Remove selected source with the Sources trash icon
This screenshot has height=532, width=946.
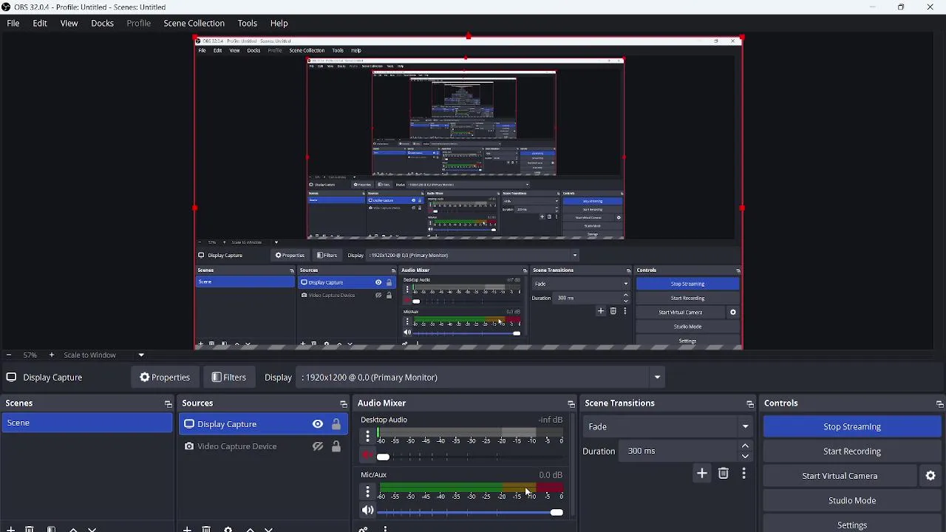tap(206, 529)
